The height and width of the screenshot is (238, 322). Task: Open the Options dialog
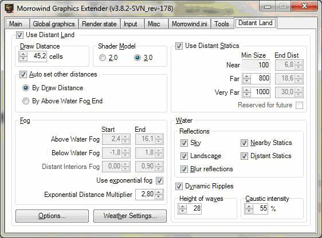(x=52, y=216)
